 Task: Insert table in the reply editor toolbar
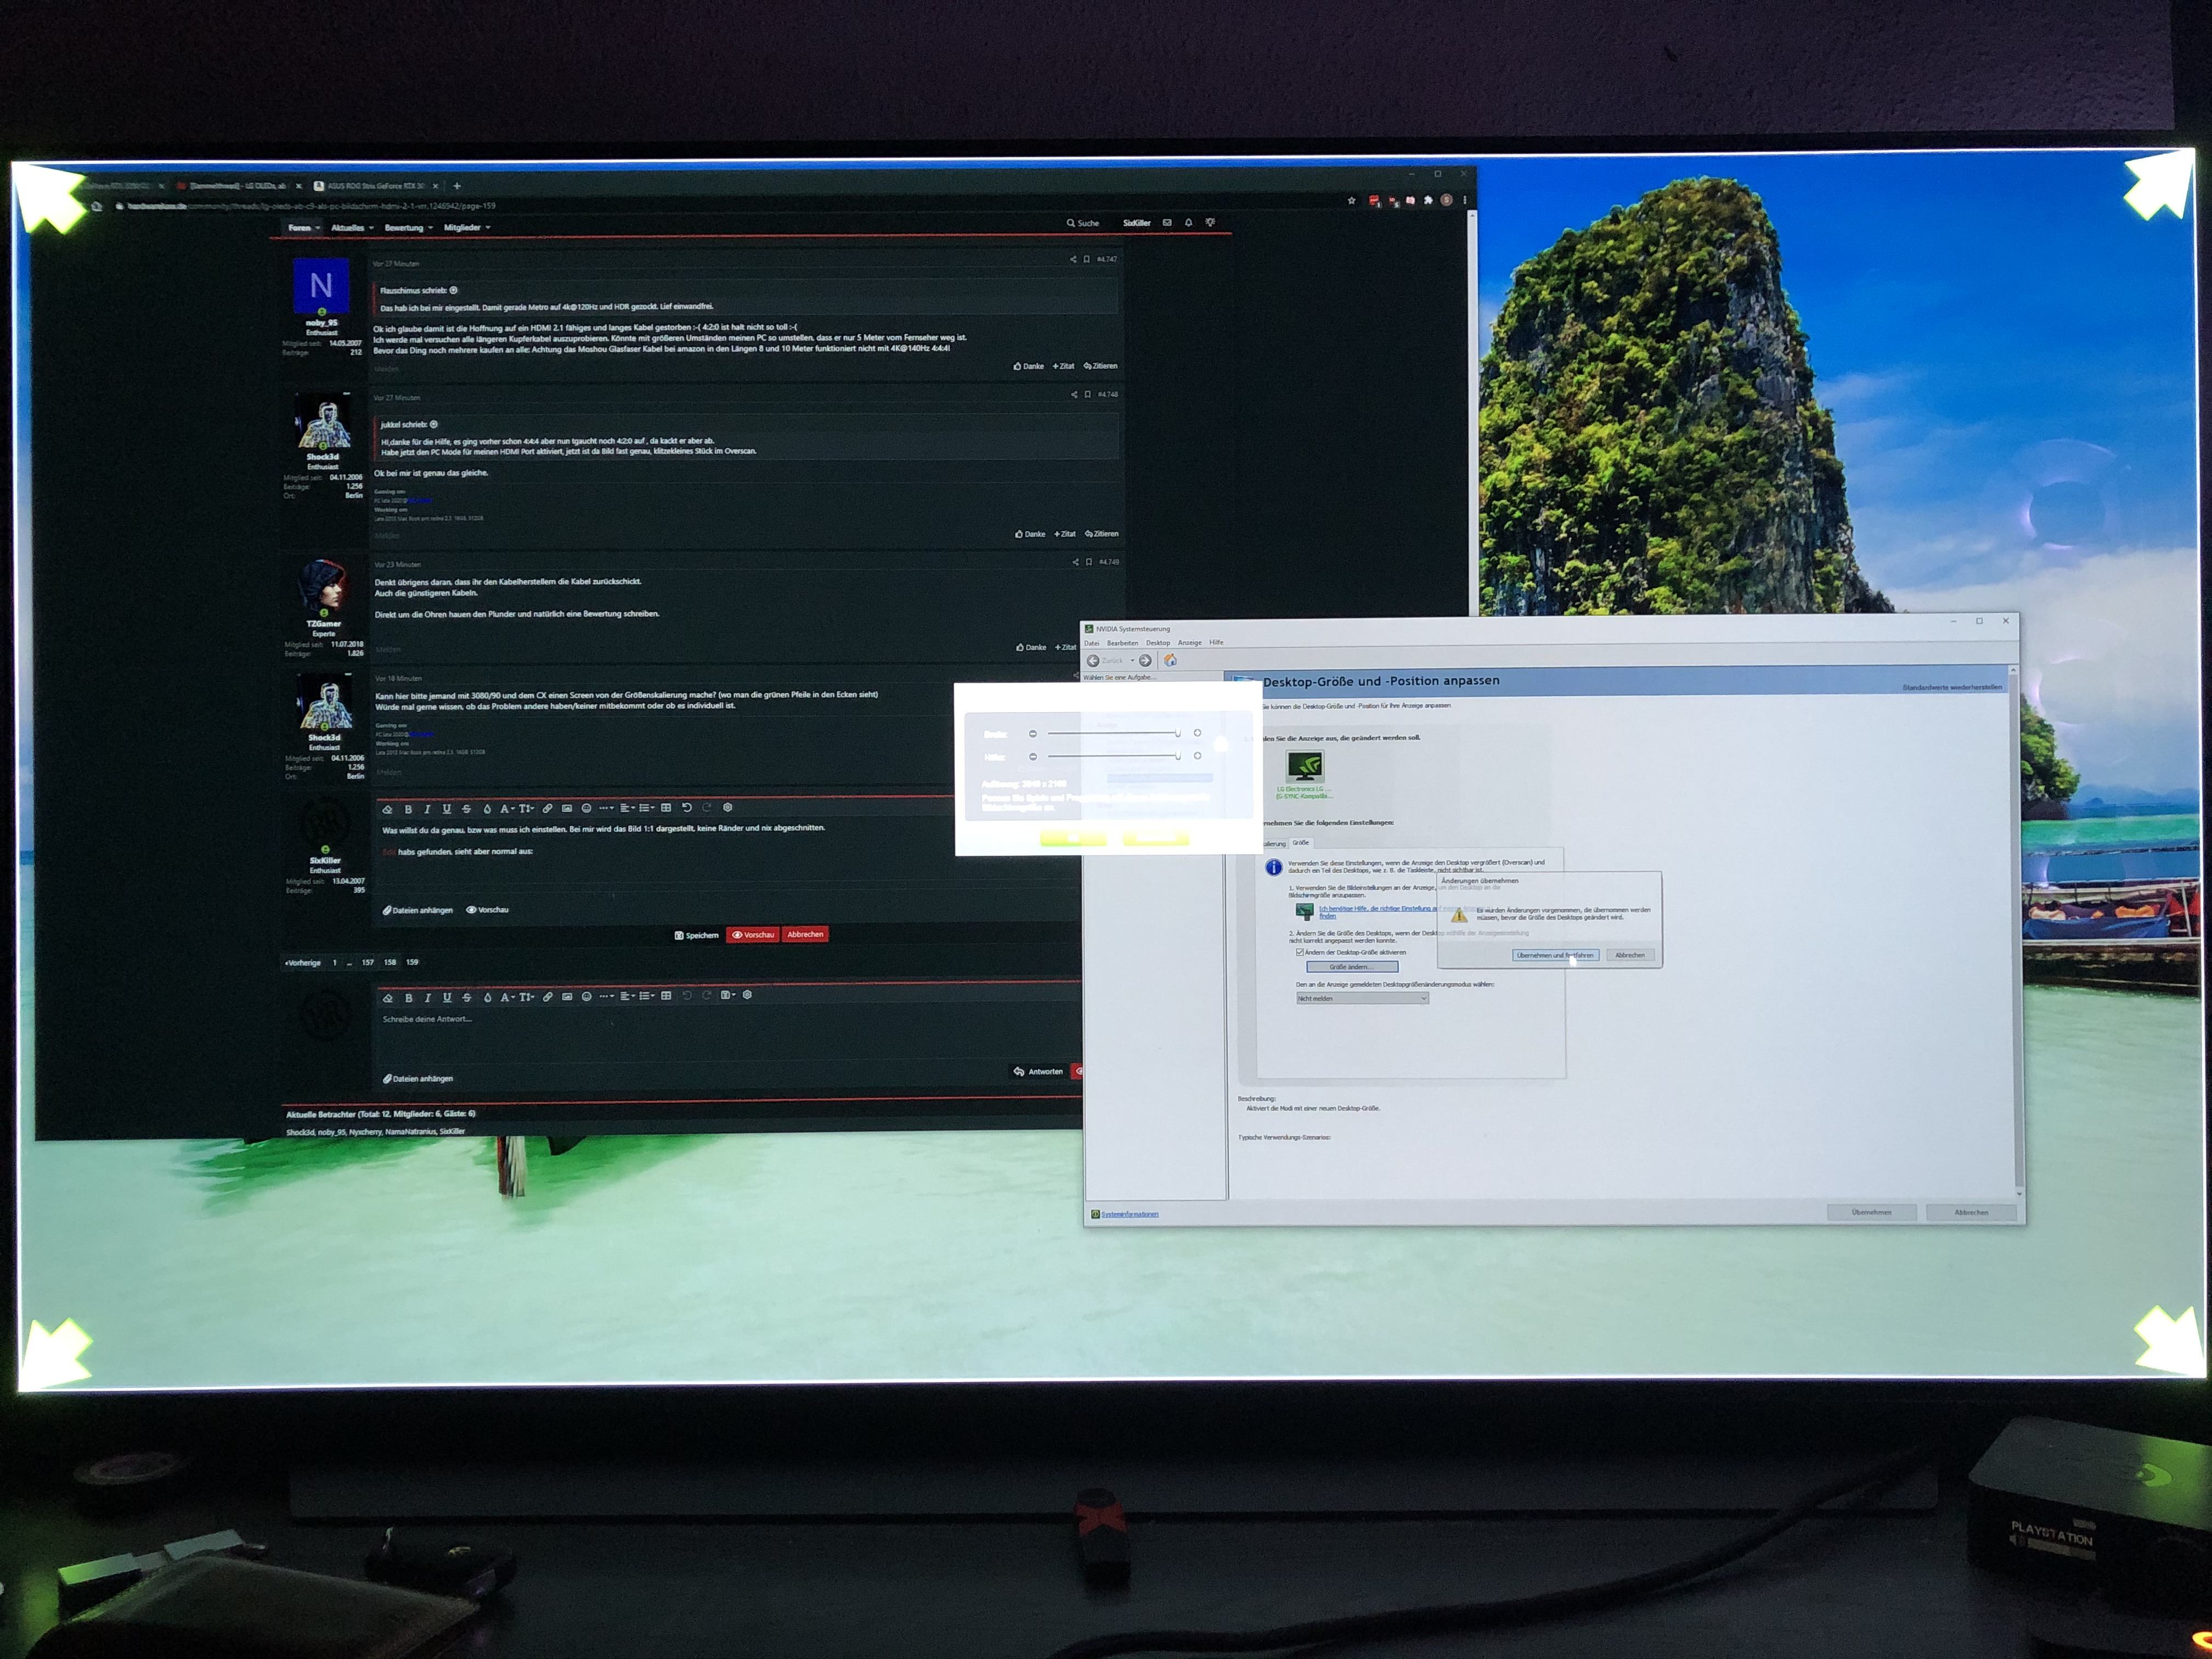[x=666, y=996]
